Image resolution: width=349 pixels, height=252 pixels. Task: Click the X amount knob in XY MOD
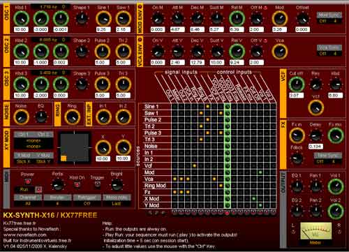coord(103,147)
